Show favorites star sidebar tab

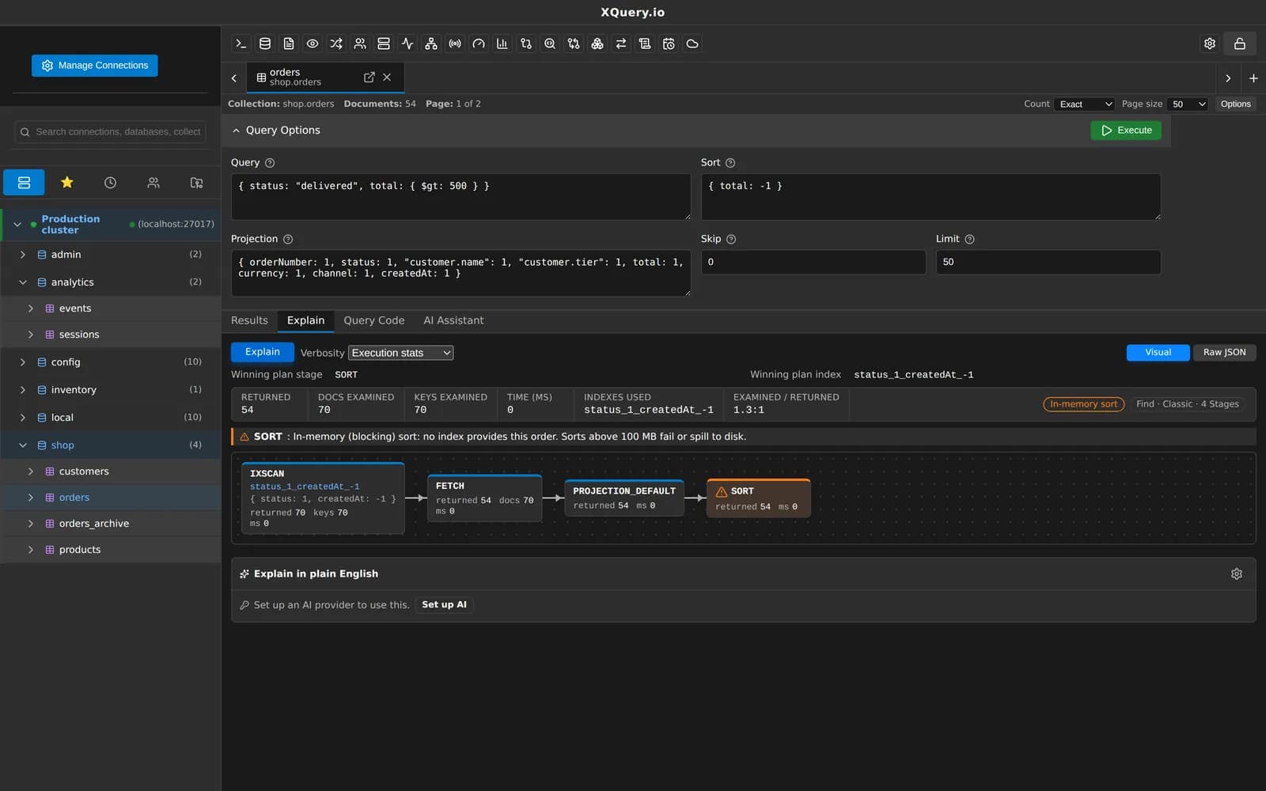[67, 183]
